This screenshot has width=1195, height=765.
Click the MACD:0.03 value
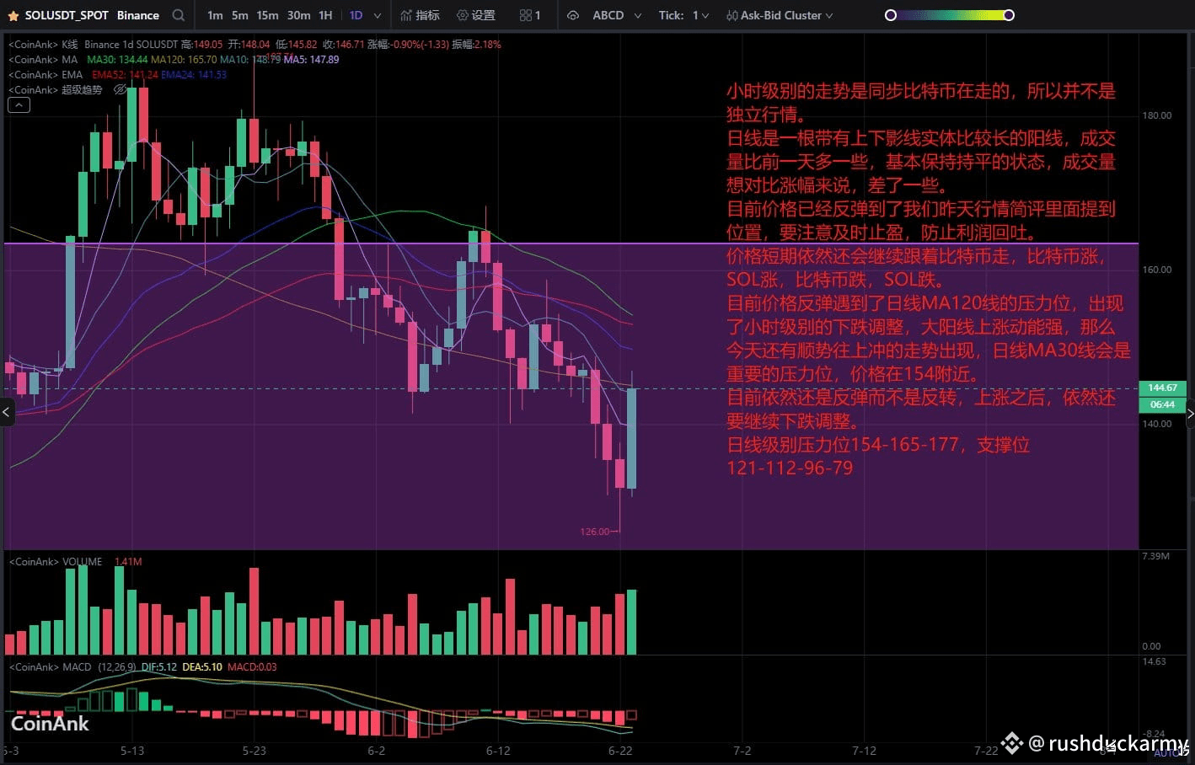coord(252,666)
